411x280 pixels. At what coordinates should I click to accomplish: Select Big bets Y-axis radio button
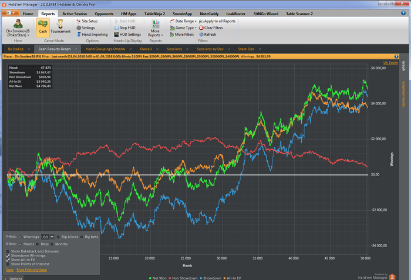pos(82,237)
